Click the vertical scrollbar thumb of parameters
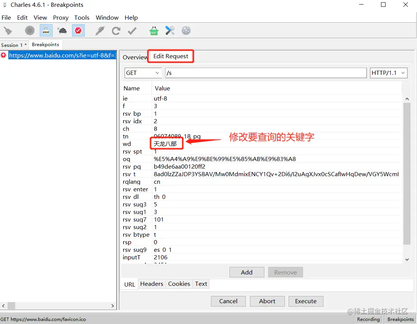This screenshot has height=324, width=417. point(407,174)
